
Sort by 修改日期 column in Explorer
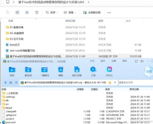coord(70,21)
